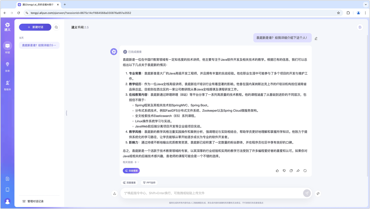
Task: Open 管理对话记录 to manage chat history
Action: 33,201
